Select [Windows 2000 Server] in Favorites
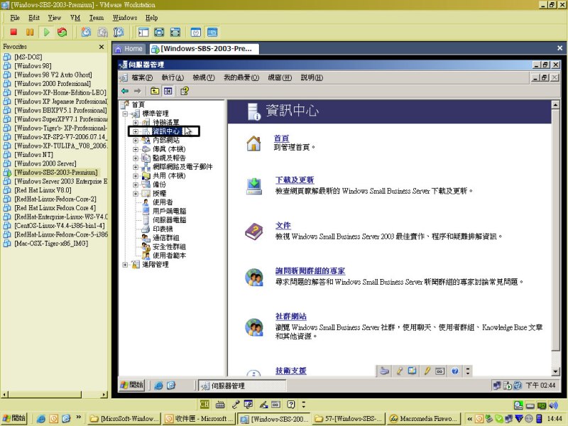 [45, 164]
